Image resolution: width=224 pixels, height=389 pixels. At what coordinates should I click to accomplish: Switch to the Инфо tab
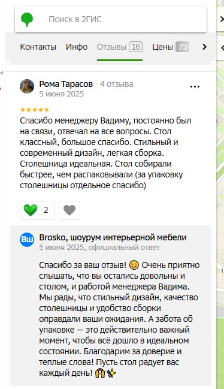tap(77, 47)
